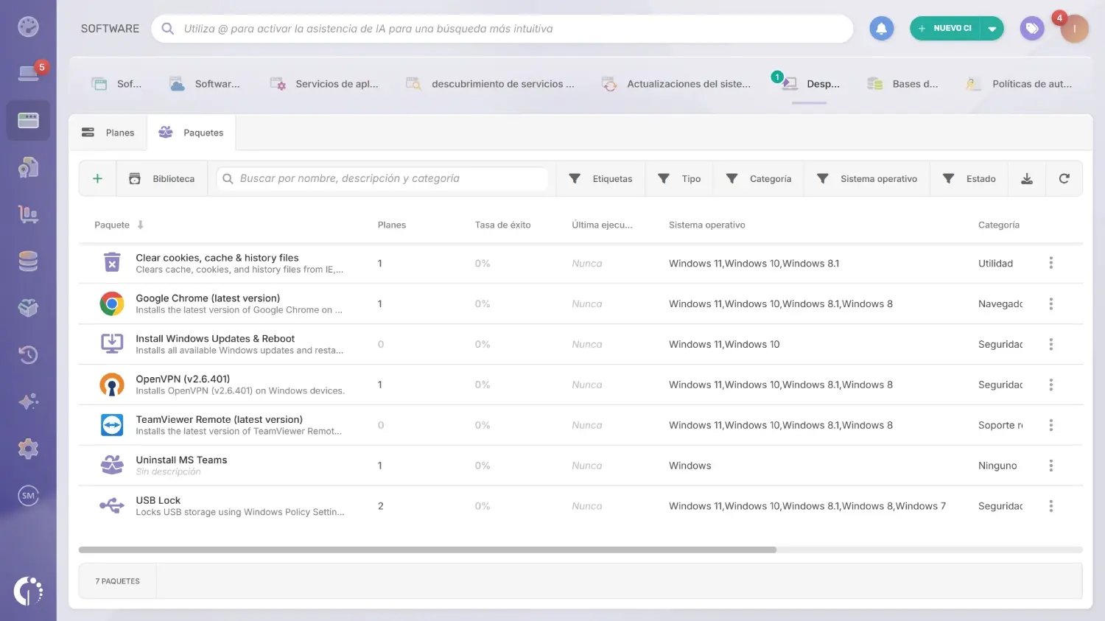
Task: Download the packages list via export icon
Action: (x=1027, y=178)
